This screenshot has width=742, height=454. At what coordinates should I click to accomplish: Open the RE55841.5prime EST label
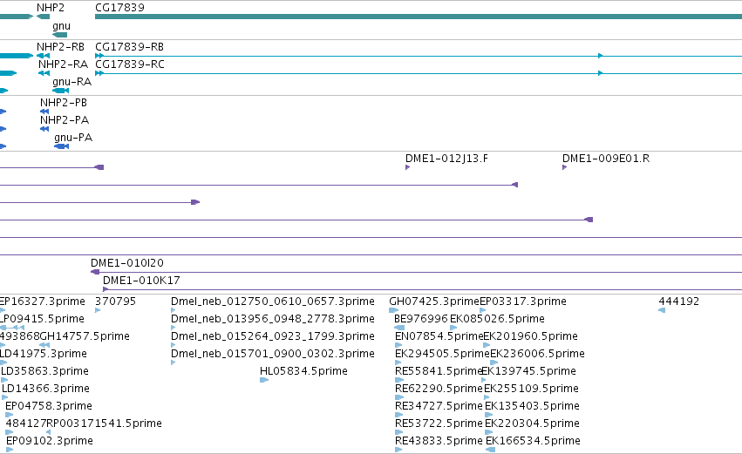point(439,371)
